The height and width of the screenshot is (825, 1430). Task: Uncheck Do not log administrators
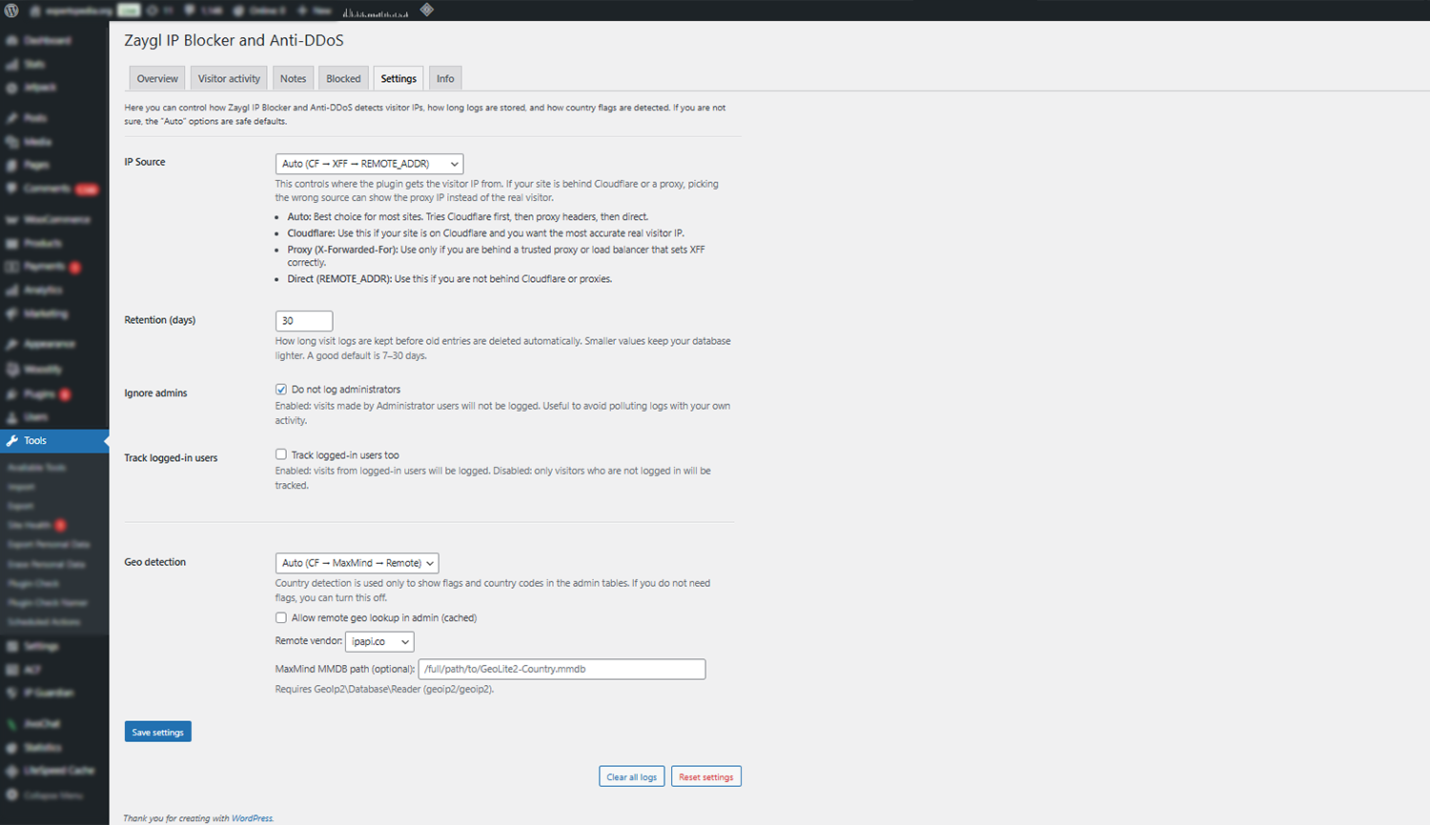pos(280,389)
